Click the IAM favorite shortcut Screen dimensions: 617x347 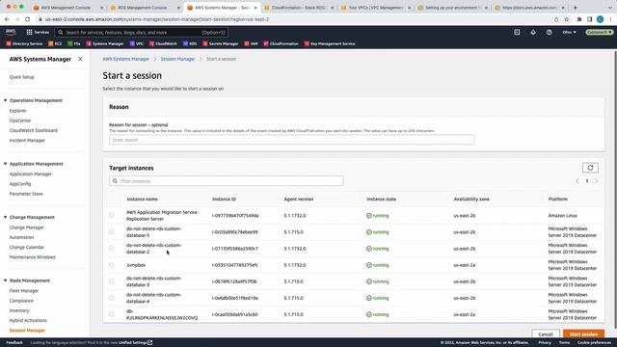[251, 43]
